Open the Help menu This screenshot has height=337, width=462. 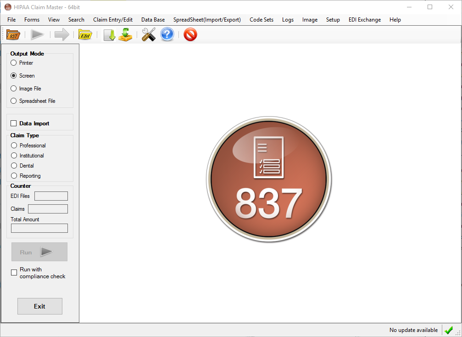(395, 20)
